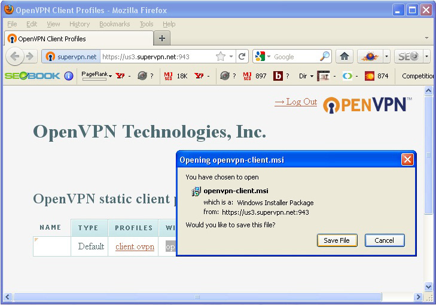
Task: Click the second Yahoo icon after 18K
Action: point(199,75)
